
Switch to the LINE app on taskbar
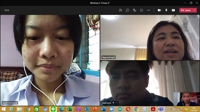tap(53, 109)
